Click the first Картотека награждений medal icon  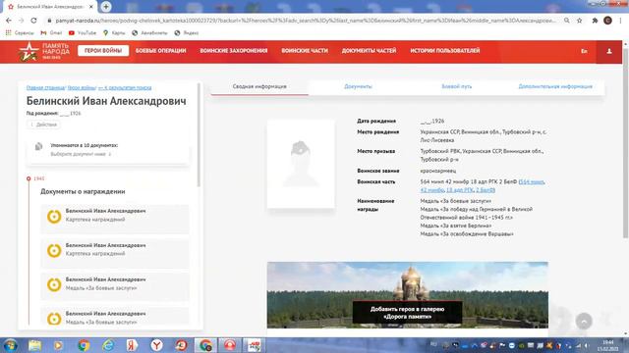point(54,217)
